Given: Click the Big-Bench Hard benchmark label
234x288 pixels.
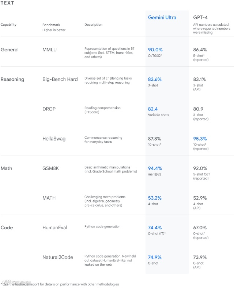Looking at the screenshot, I should tap(60, 79).
